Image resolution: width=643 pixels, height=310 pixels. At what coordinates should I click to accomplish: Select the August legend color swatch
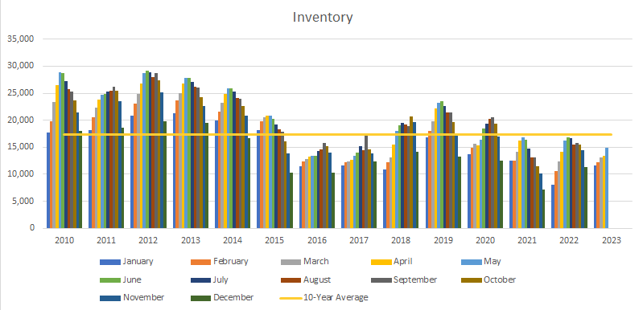tap(291, 280)
